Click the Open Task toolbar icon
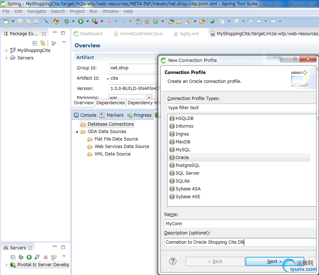The image size is (319, 275). tap(180, 21)
